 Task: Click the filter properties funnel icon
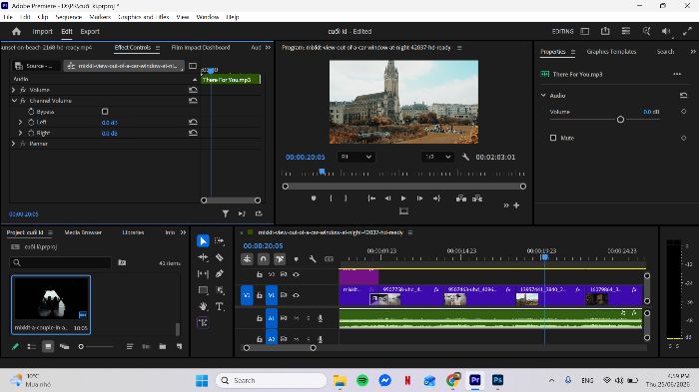(226, 213)
